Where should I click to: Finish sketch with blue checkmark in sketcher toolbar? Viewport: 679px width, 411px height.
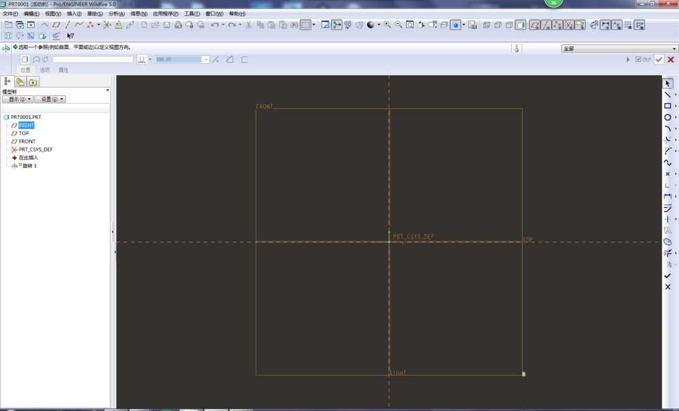667,276
